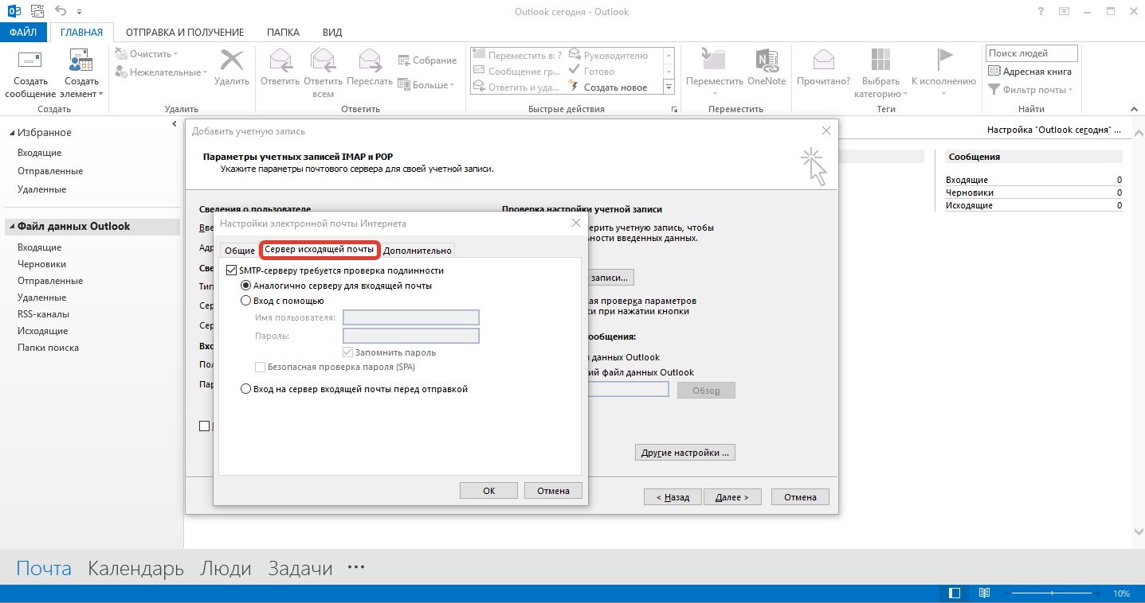Image resolution: width=1145 pixels, height=603 pixels.
Task: Click the Собрание meeting icon
Action: pos(404,60)
